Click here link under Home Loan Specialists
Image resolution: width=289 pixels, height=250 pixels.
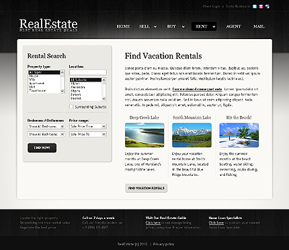point(216,222)
